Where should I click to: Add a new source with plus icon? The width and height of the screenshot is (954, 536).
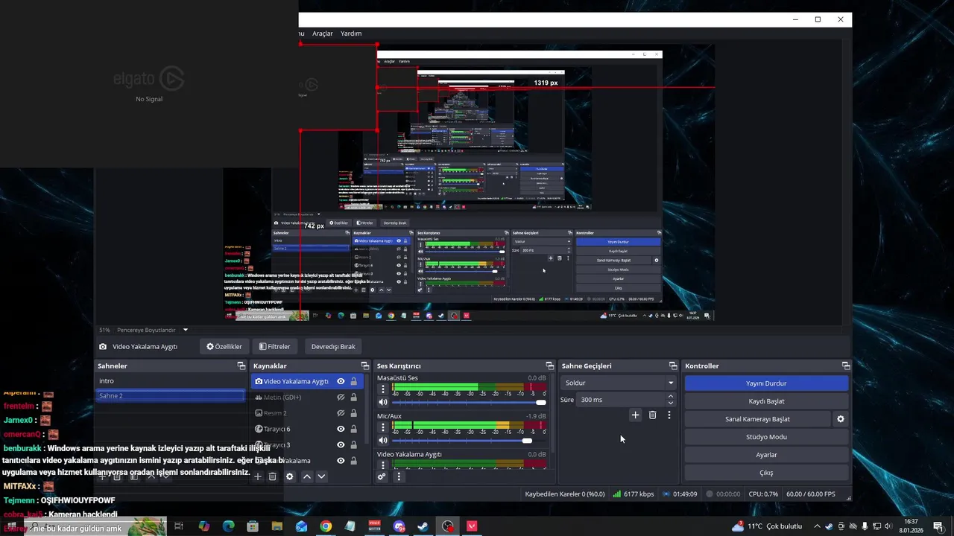coord(258,476)
